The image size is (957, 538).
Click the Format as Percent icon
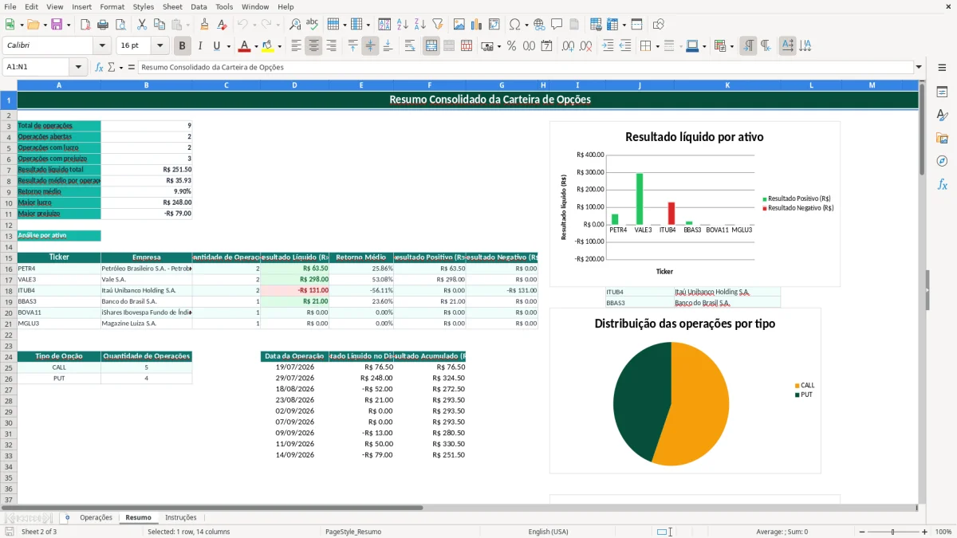click(x=511, y=46)
